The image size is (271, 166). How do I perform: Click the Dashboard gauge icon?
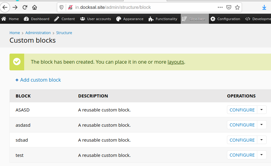point(26,19)
